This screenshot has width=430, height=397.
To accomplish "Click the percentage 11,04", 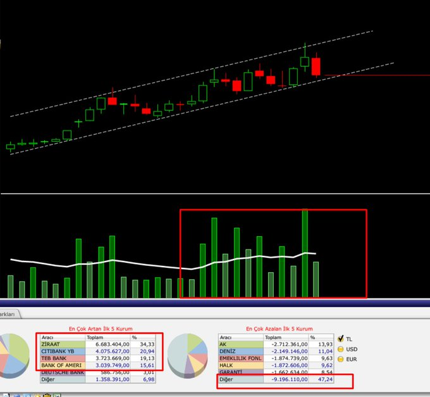I will [326, 351].
